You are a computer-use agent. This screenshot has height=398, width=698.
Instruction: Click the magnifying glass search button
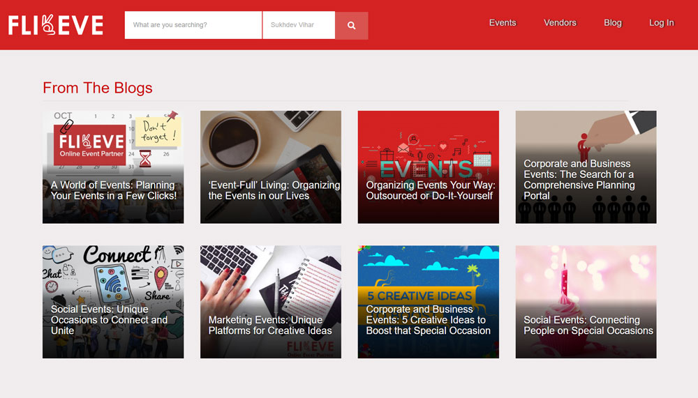[x=351, y=25]
